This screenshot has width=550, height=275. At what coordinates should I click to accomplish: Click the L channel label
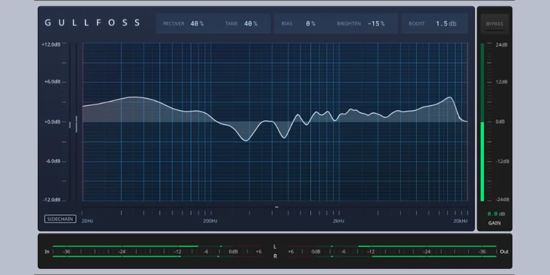tap(275, 247)
